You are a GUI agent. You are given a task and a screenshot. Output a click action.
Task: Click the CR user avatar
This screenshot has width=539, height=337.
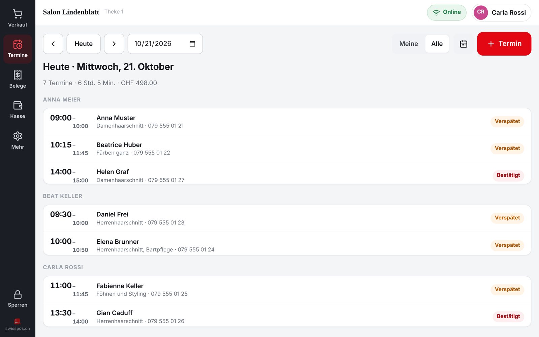coord(481,12)
